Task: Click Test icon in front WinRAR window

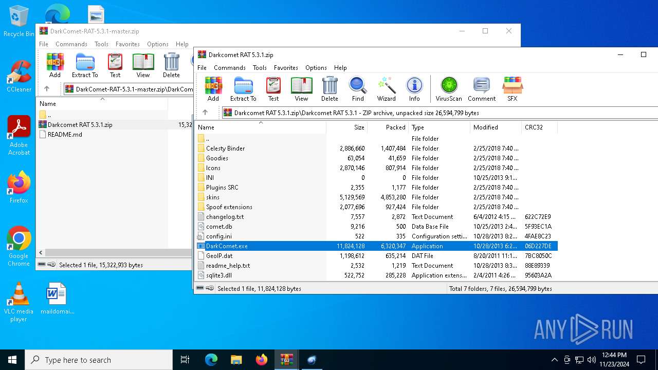Action: tap(273, 89)
